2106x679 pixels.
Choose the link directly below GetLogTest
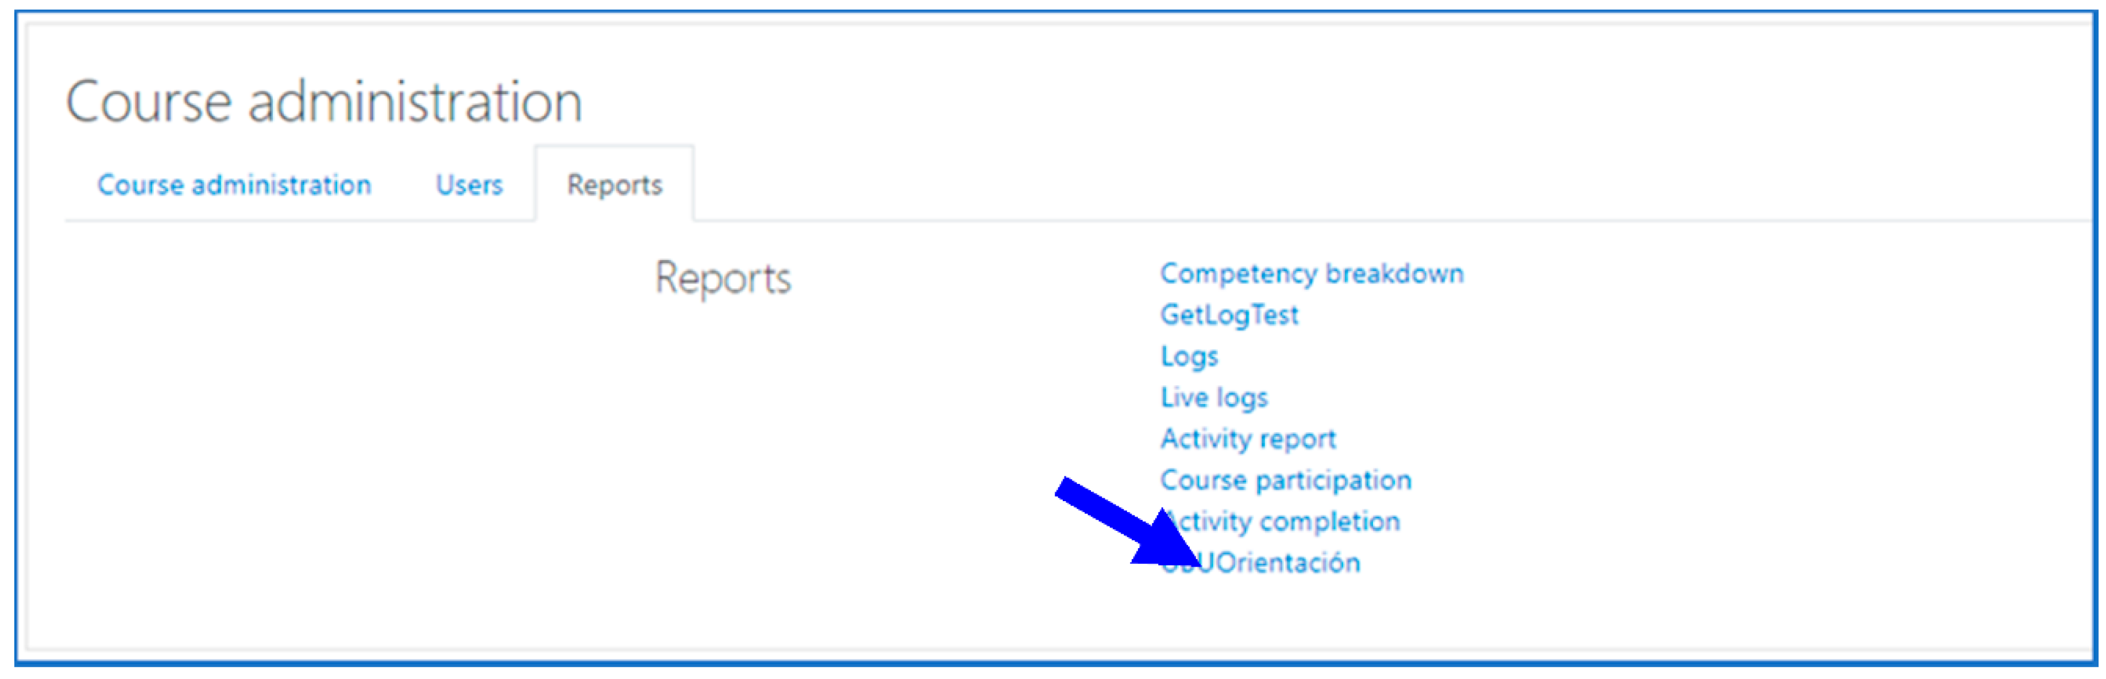click(x=1189, y=356)
